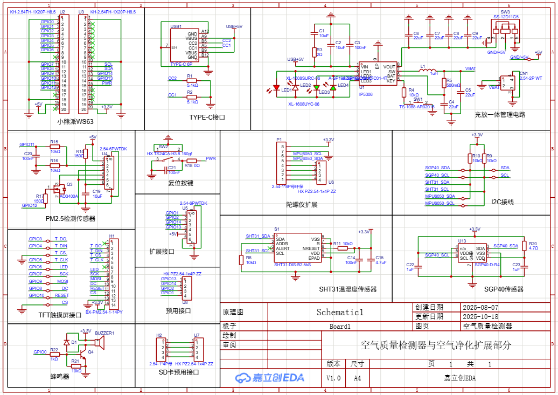The image size is (558, 395).
Task: Click the PM2.5检测传感器 section label
Action: [71, 219]
